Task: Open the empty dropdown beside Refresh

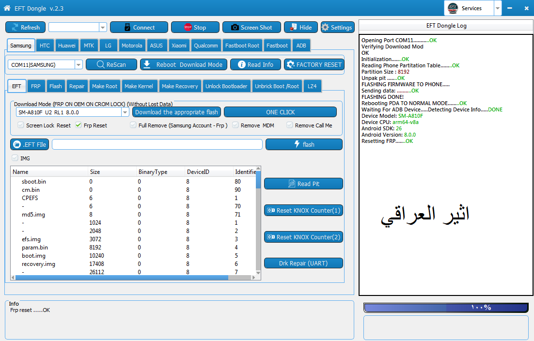Action: click(103, 27)
